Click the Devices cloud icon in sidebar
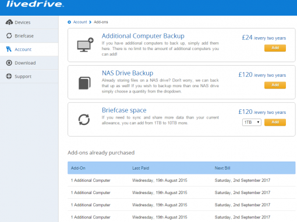 point(9,22)
